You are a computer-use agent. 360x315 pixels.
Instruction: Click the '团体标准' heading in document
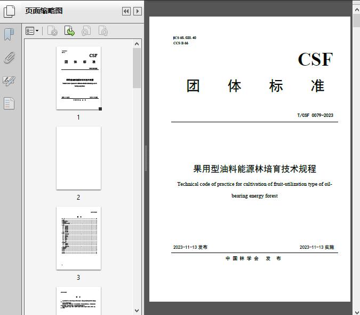[x=255, y=86]
